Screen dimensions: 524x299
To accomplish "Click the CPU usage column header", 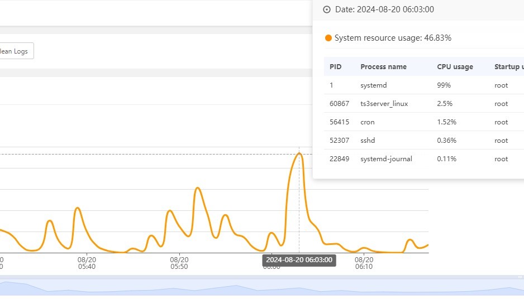I will click(x=455, y=67).
